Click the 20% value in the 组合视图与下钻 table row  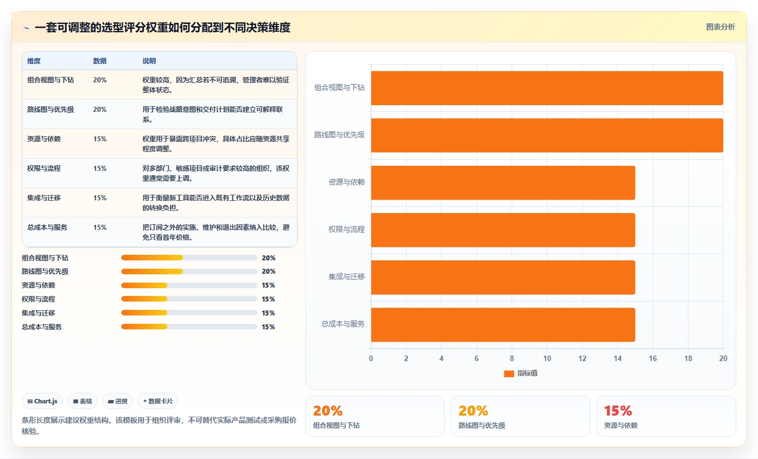tap(100, 80)
